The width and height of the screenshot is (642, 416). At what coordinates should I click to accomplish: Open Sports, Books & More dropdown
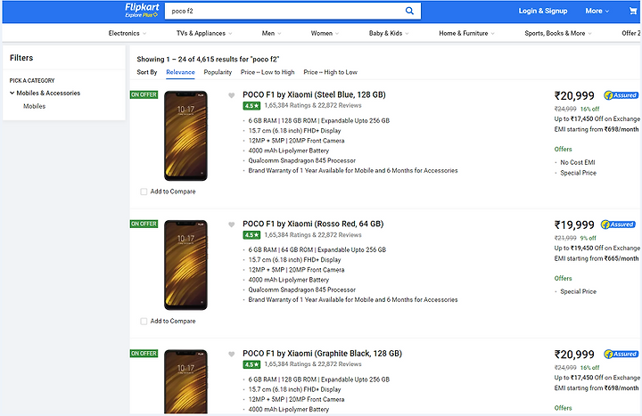[557, 33]
